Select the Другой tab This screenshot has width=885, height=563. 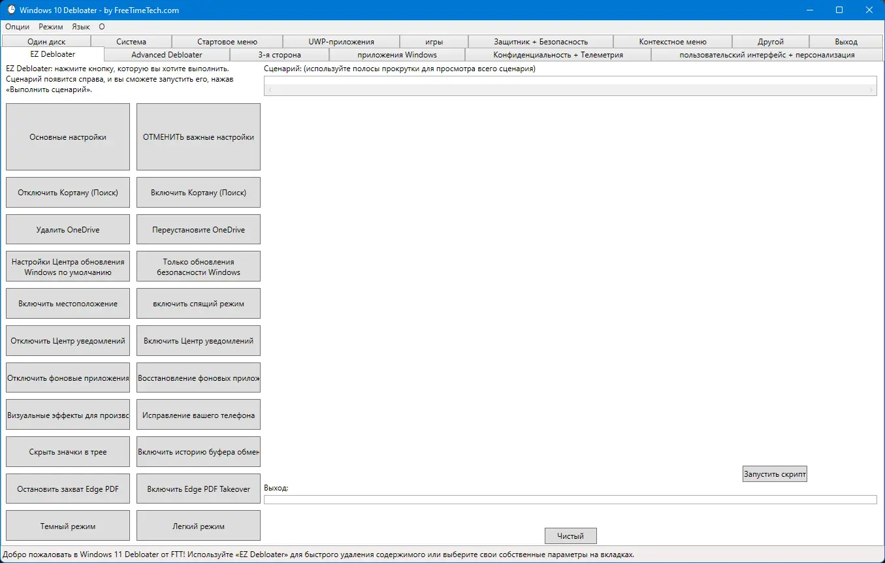(771, 42)
